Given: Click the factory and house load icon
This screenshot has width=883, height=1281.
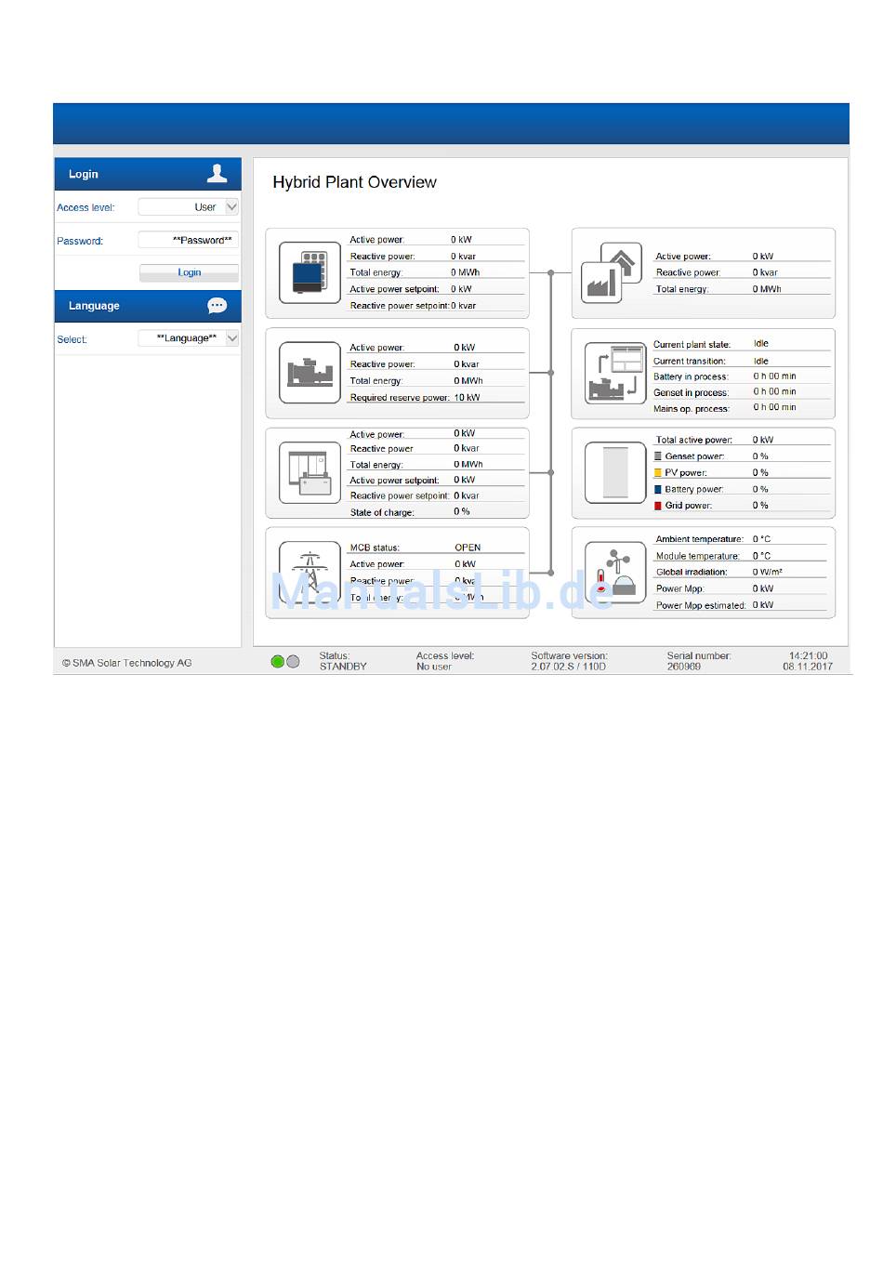Looking at the screenshot, I should 613,273.
